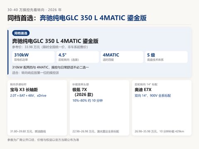Click the '同档首选' blue pill badge
The image size is (199, 149).
coord(21,33)
